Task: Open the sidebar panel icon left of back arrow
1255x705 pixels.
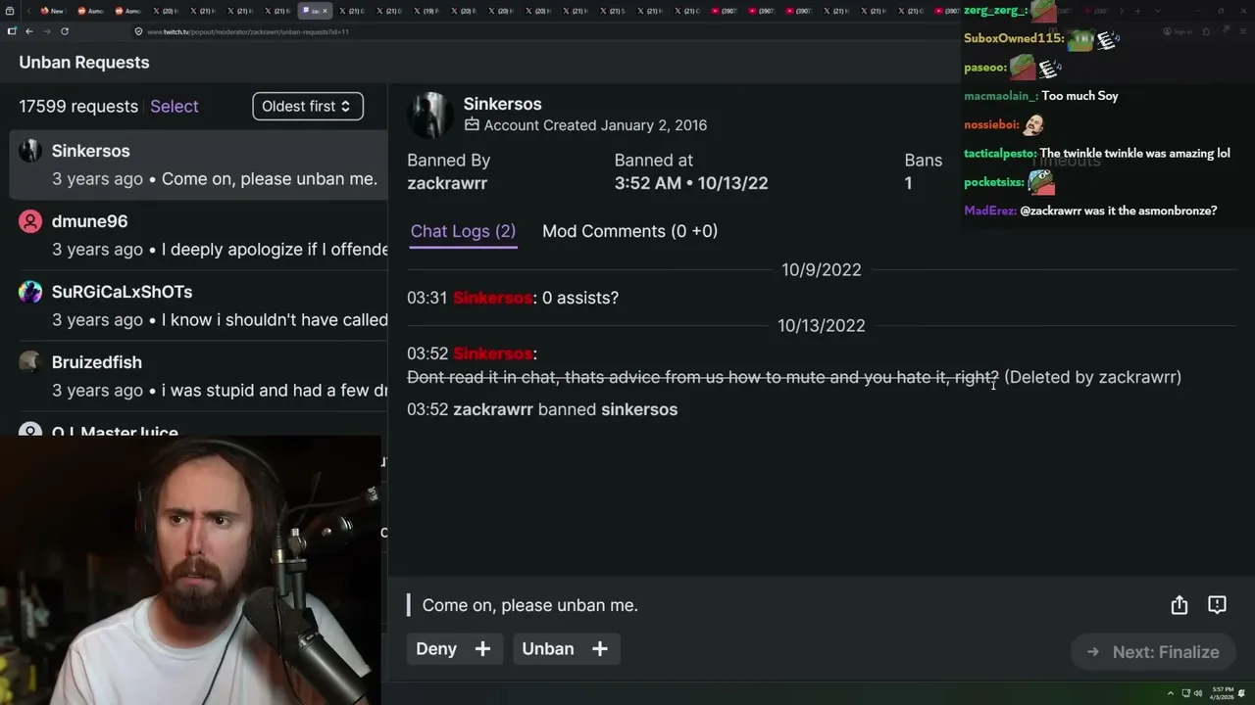Action: tap(12, 31)
